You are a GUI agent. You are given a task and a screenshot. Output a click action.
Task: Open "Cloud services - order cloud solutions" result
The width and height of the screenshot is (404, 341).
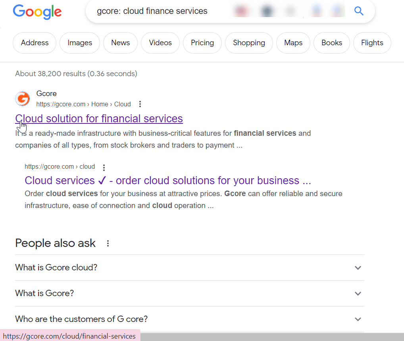tap(168, 180)
